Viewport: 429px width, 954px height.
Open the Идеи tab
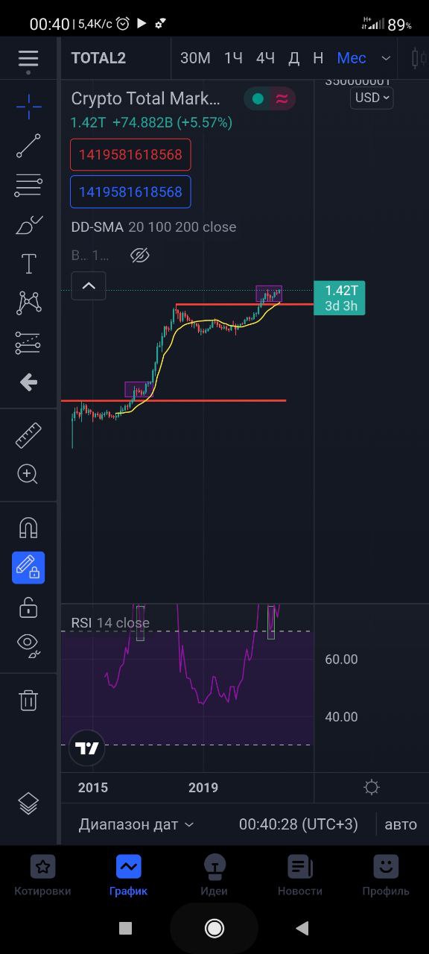coord(214,876)
